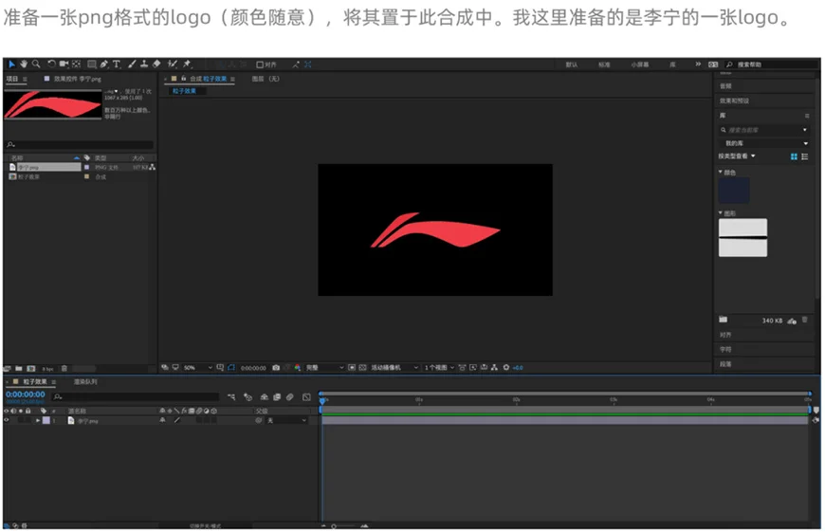Open the Composition flowchart icon in viewer
This screenshot has height=532, width=825.
494,367
